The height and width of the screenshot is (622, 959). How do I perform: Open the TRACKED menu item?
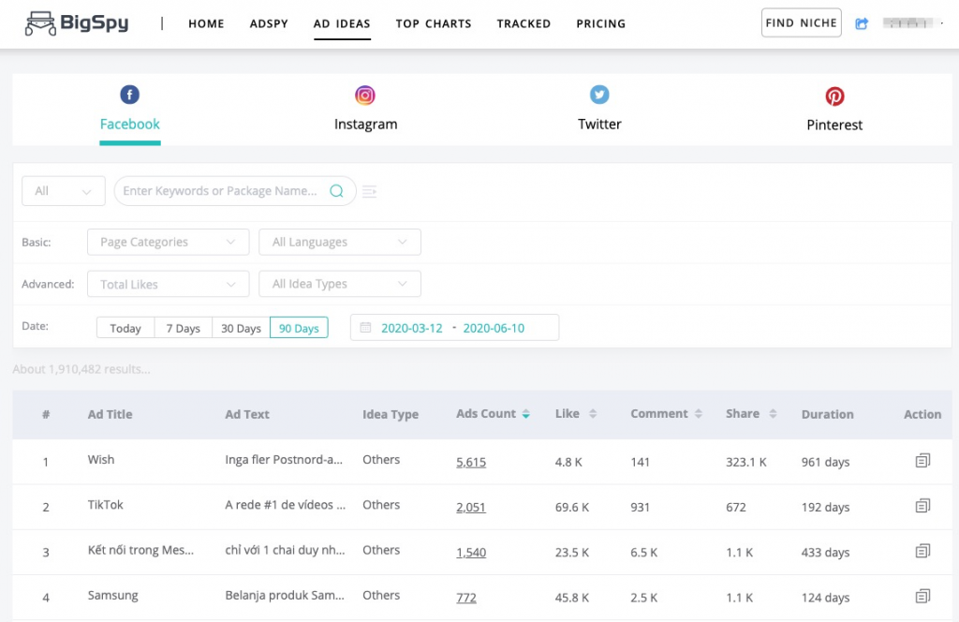coord(524,23)
